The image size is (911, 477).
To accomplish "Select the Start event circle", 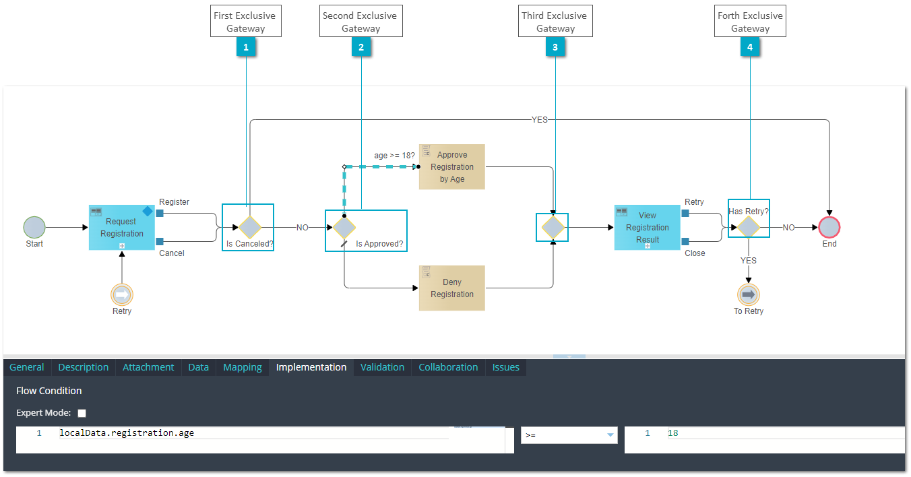I will 34,227.
